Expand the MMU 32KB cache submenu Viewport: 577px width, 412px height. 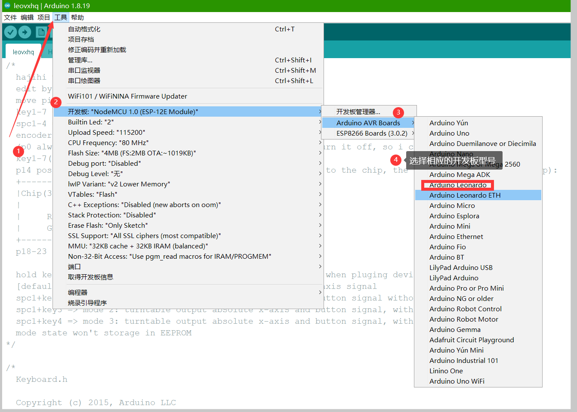188,246
